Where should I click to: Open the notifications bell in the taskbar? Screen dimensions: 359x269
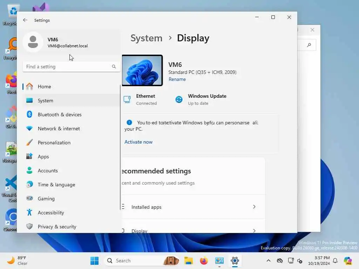pos(335,261)
